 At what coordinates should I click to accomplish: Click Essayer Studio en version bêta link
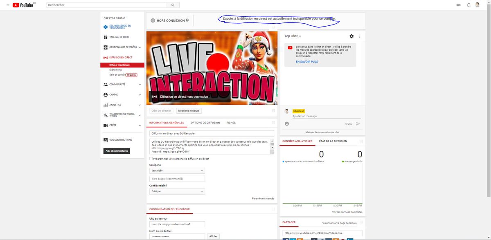pos(120,27)
